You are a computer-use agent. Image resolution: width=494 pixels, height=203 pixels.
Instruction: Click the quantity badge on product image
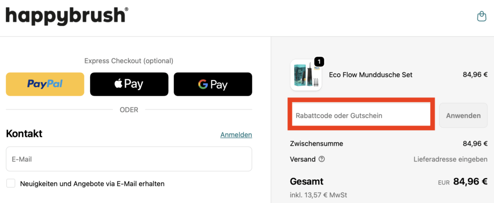(319, 62)
